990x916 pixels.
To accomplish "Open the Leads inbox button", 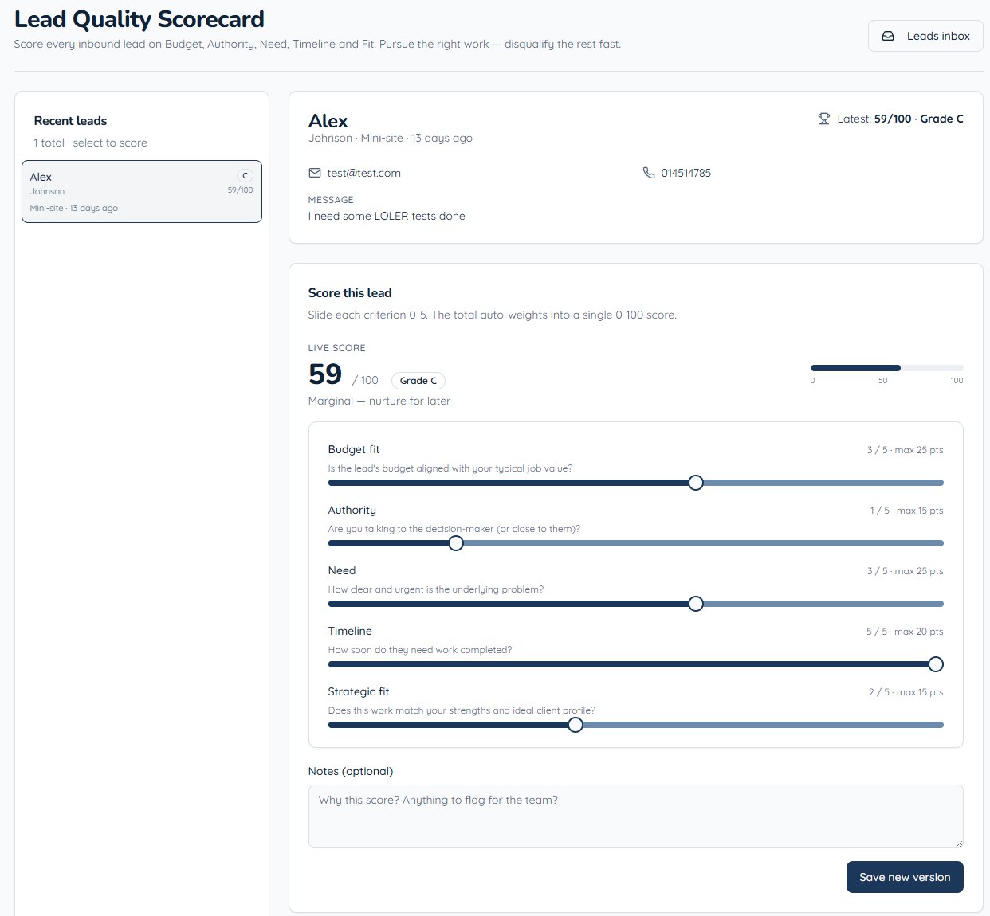I will (x=925, y=36).
